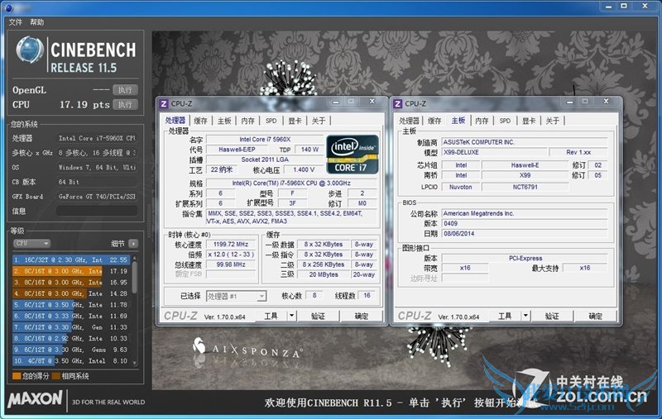Click the MAXON logo at bottom left
662x419 pixels.
35,400
